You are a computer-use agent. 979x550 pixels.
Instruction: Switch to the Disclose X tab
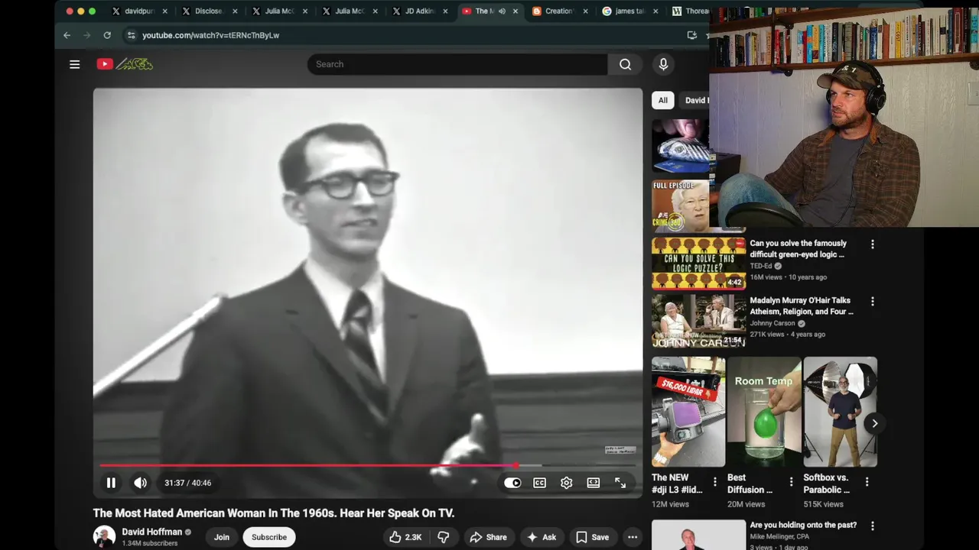[x=209, y=11]
